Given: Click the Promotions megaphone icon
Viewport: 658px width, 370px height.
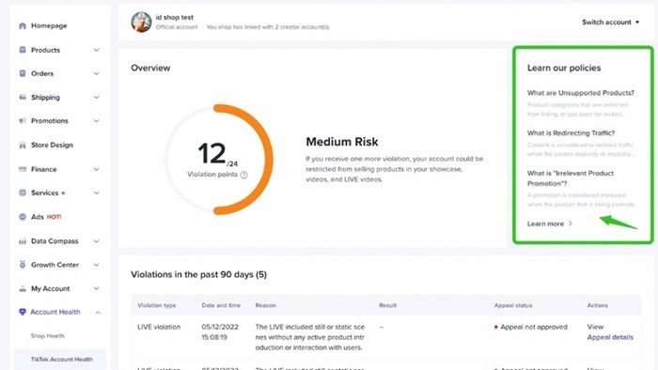Looking at the screenshot, I should click(x=23, y=121).
